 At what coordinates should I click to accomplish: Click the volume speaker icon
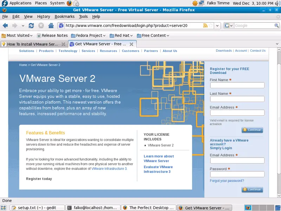coord(277,3)
